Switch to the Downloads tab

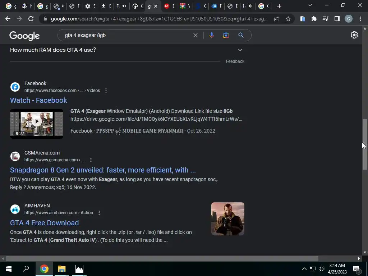pos(105,6)
